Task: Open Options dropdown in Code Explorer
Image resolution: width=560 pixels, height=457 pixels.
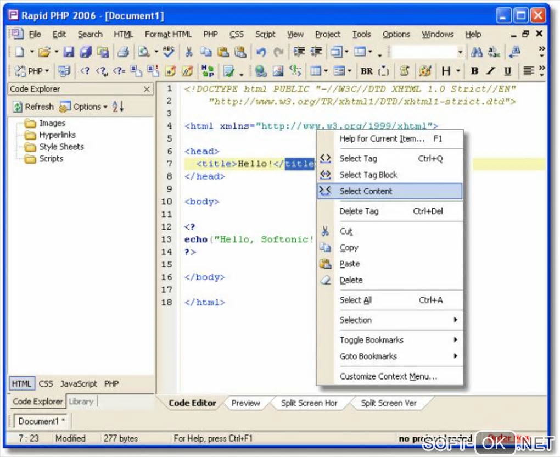Action: 83,107
